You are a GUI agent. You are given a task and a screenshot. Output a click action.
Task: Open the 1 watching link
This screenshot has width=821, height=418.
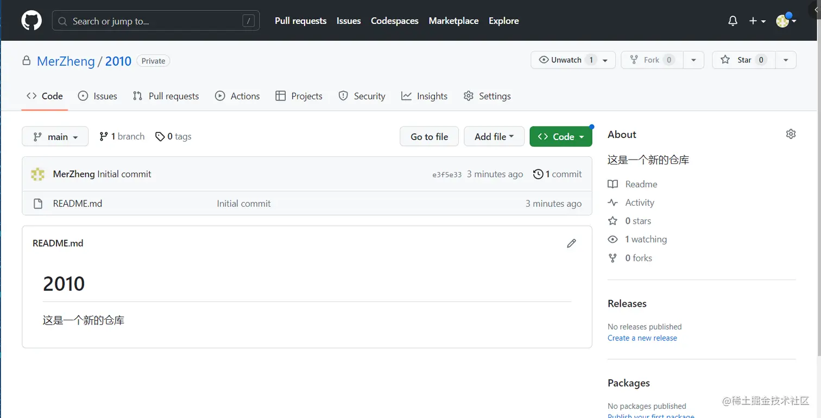click(646, 239)
